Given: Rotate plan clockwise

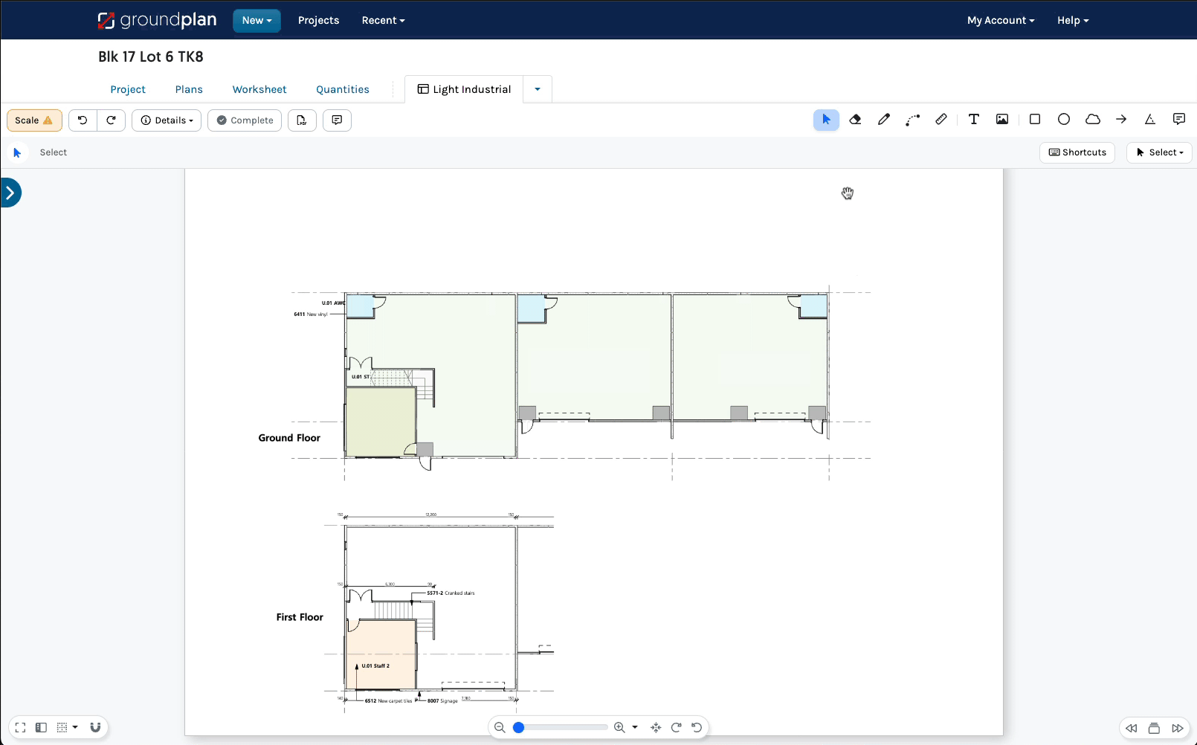Looking at the screenshot, I should pos(676,728).
